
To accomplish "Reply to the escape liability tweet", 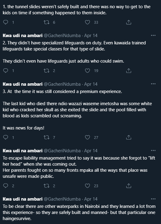I will 5,186.
